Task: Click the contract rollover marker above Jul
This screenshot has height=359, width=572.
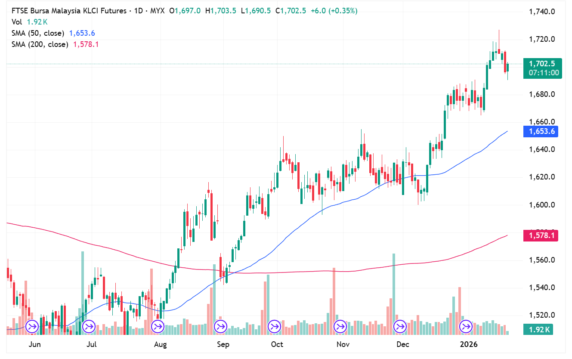Action: [89, 327]
